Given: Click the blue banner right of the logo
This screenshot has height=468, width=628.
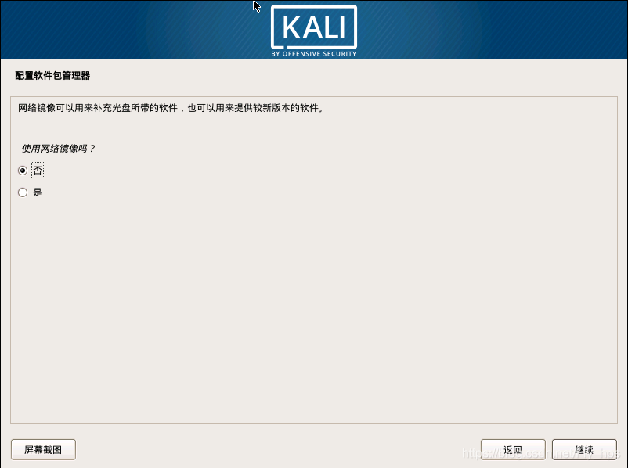Looking at the screenshot, I should [492, 30].
